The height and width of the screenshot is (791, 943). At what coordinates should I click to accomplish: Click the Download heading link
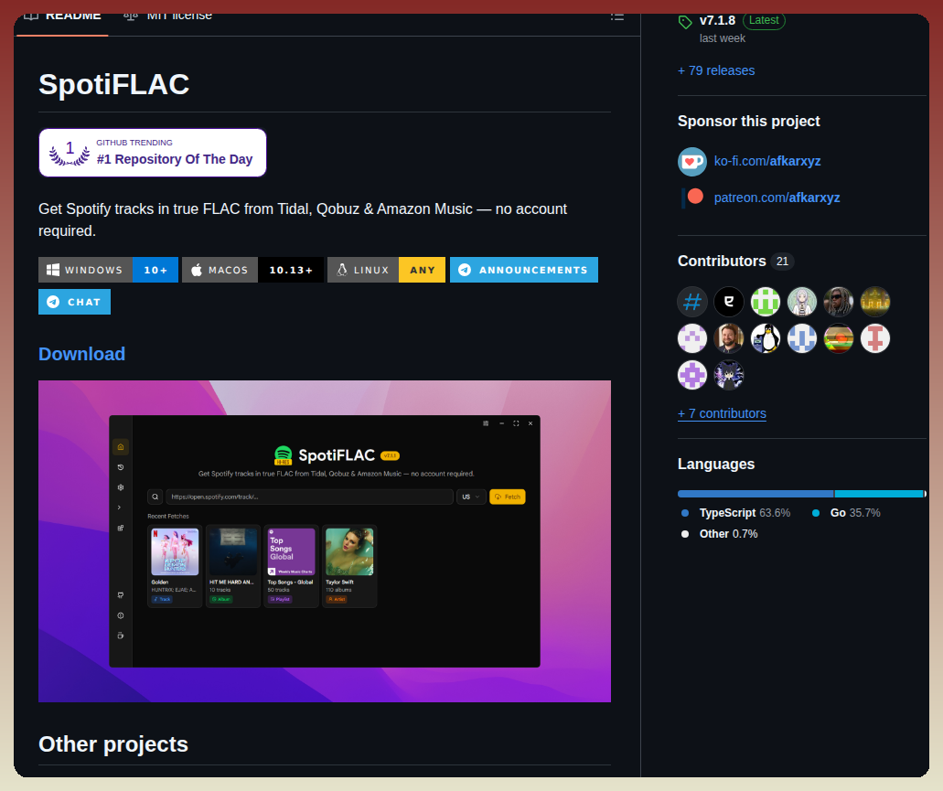[x=81, y=354]
